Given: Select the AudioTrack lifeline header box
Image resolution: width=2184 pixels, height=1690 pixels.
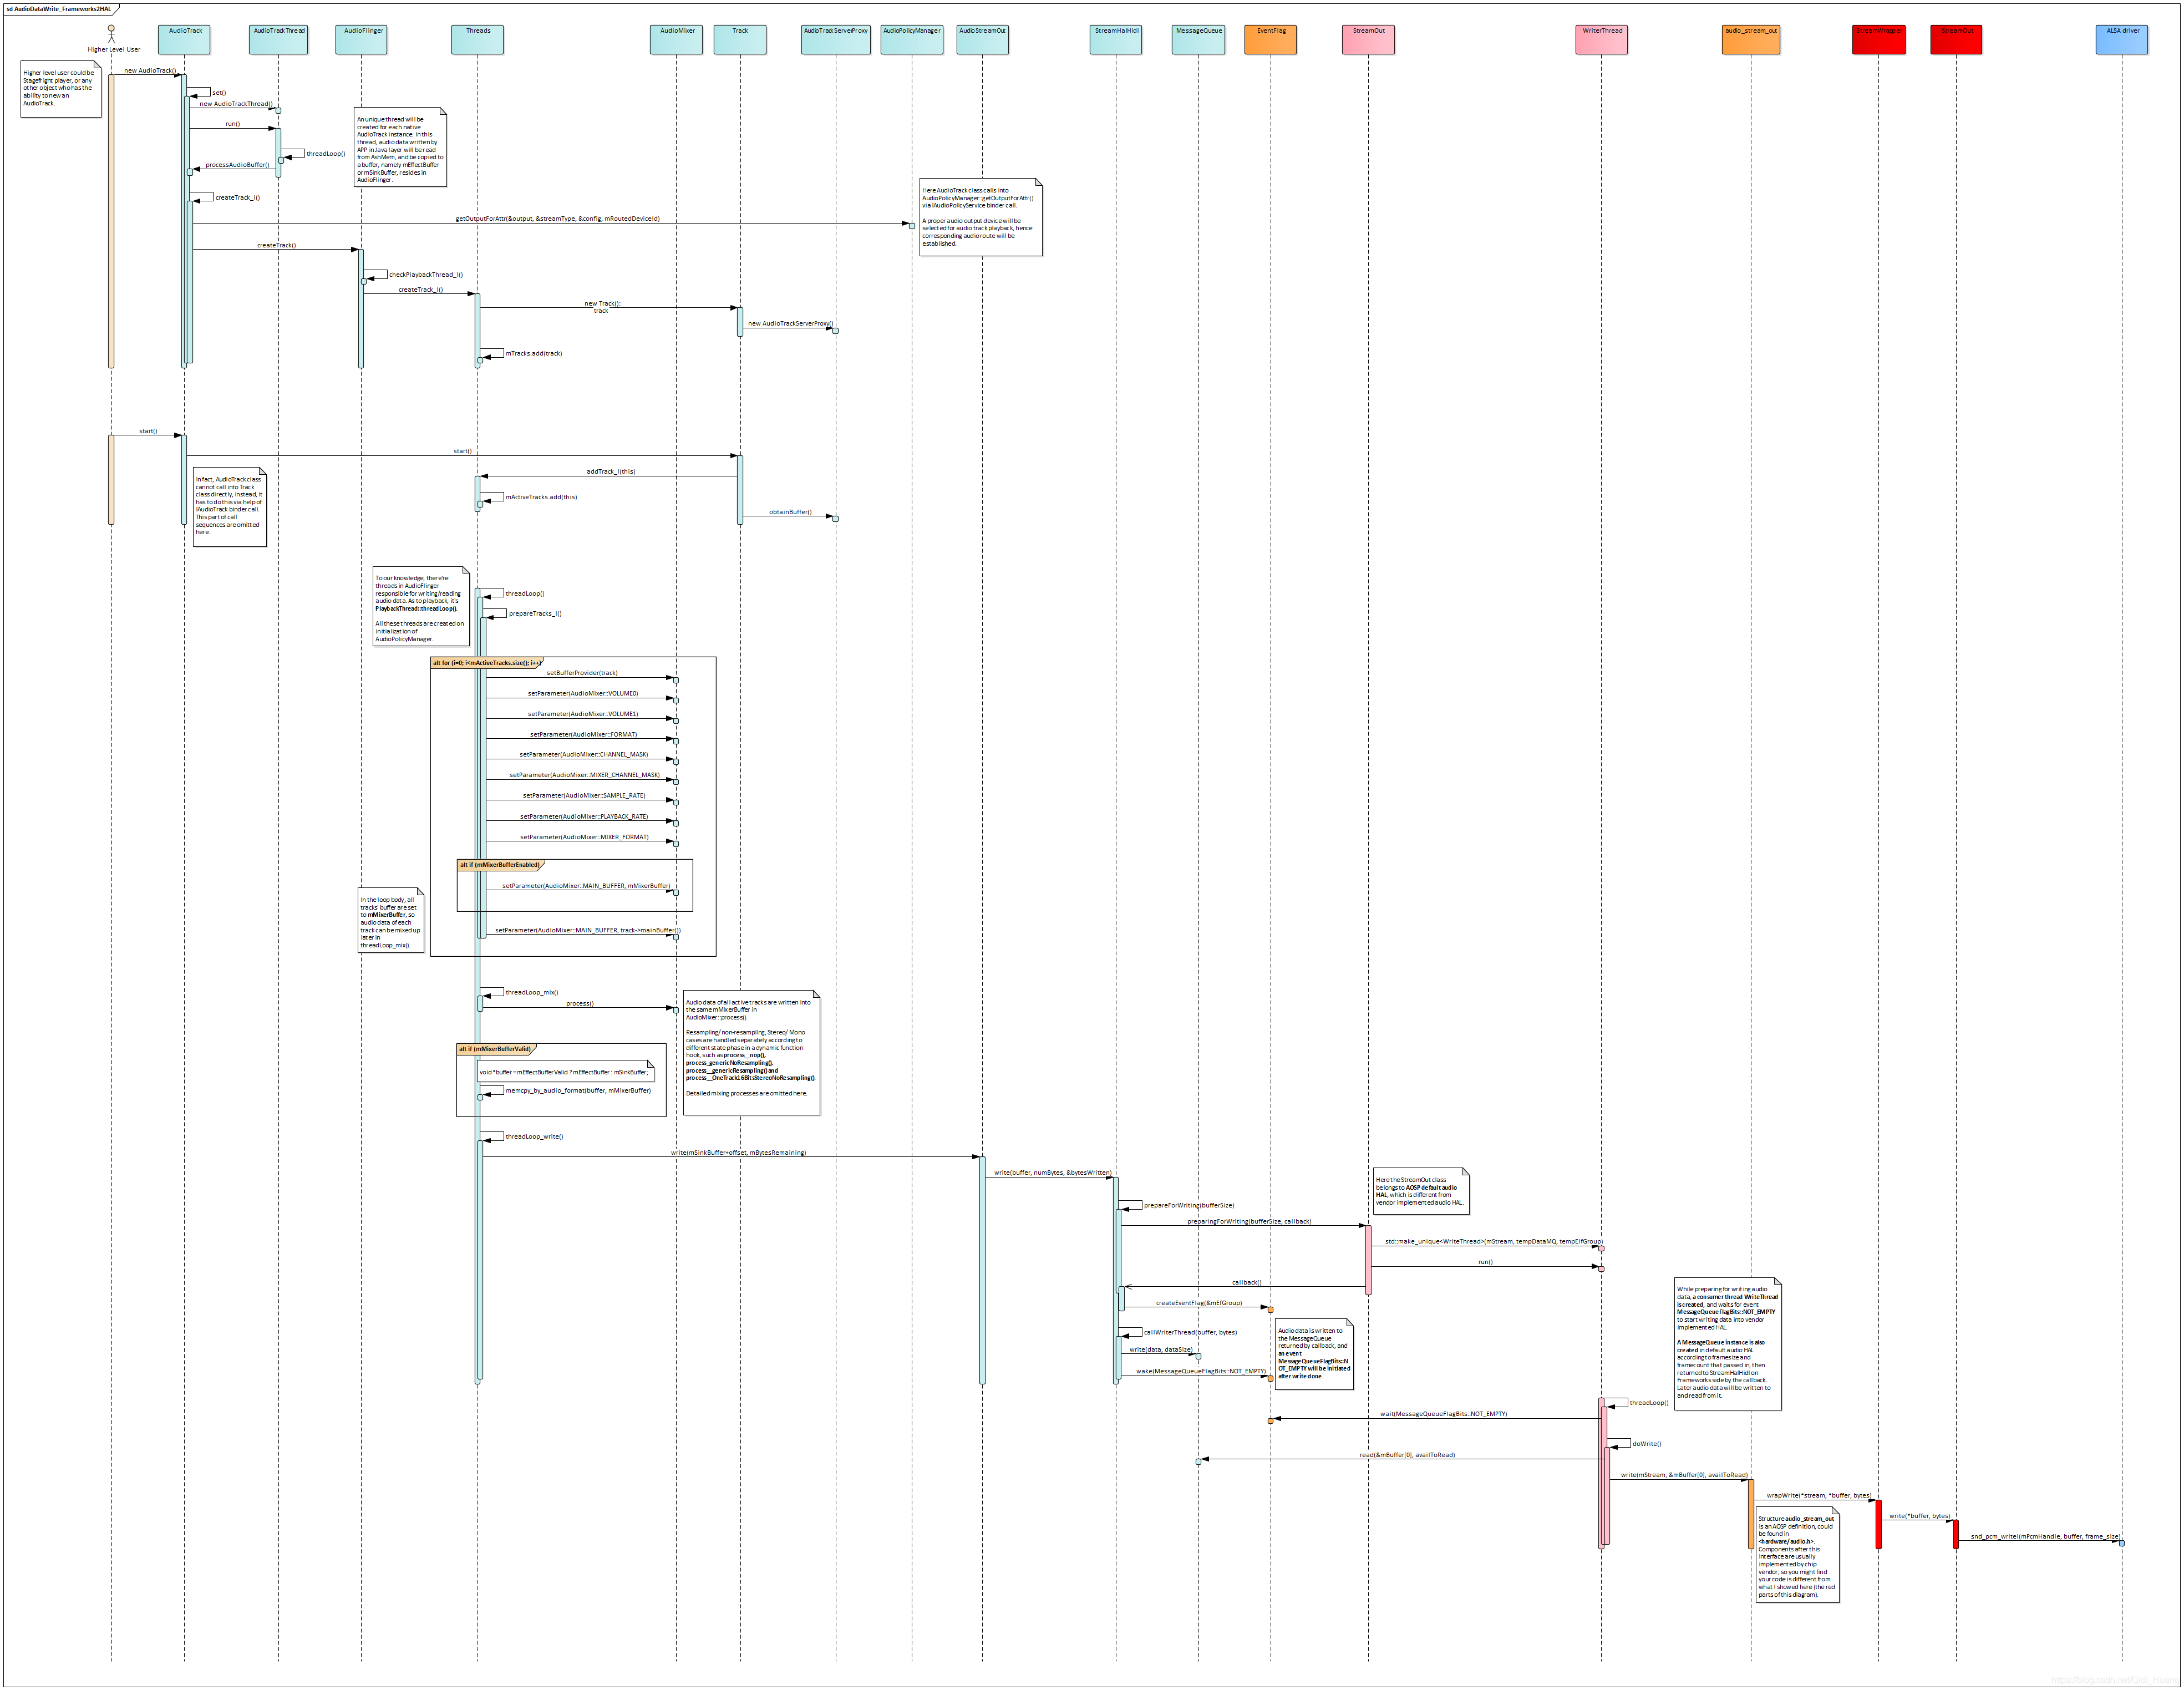Looking at the screenshot, I should [x=184, y=39].
